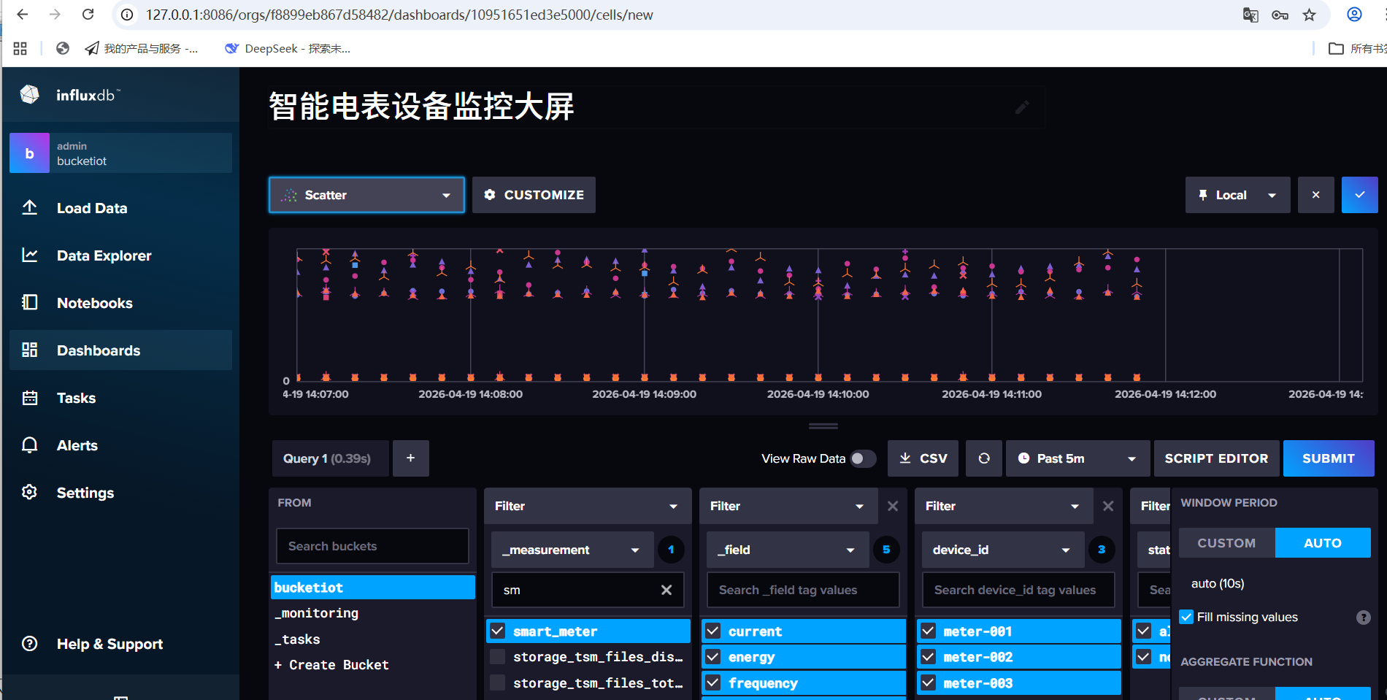
Task: Click the SUBMIT query button
Action: tap(1329, 458)
